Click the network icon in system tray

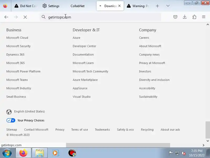[x=177, y=153]
